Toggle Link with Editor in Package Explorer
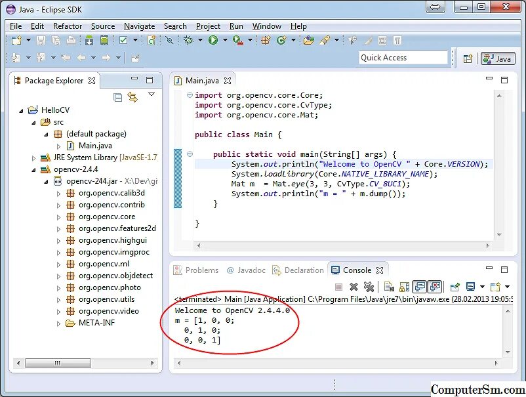Image resolution: width=526 pixels, height=397 pixels. 132,97
